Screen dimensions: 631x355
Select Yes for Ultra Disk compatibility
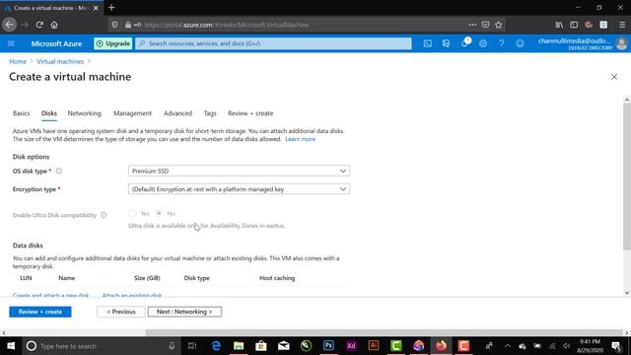tap(132, 213)
